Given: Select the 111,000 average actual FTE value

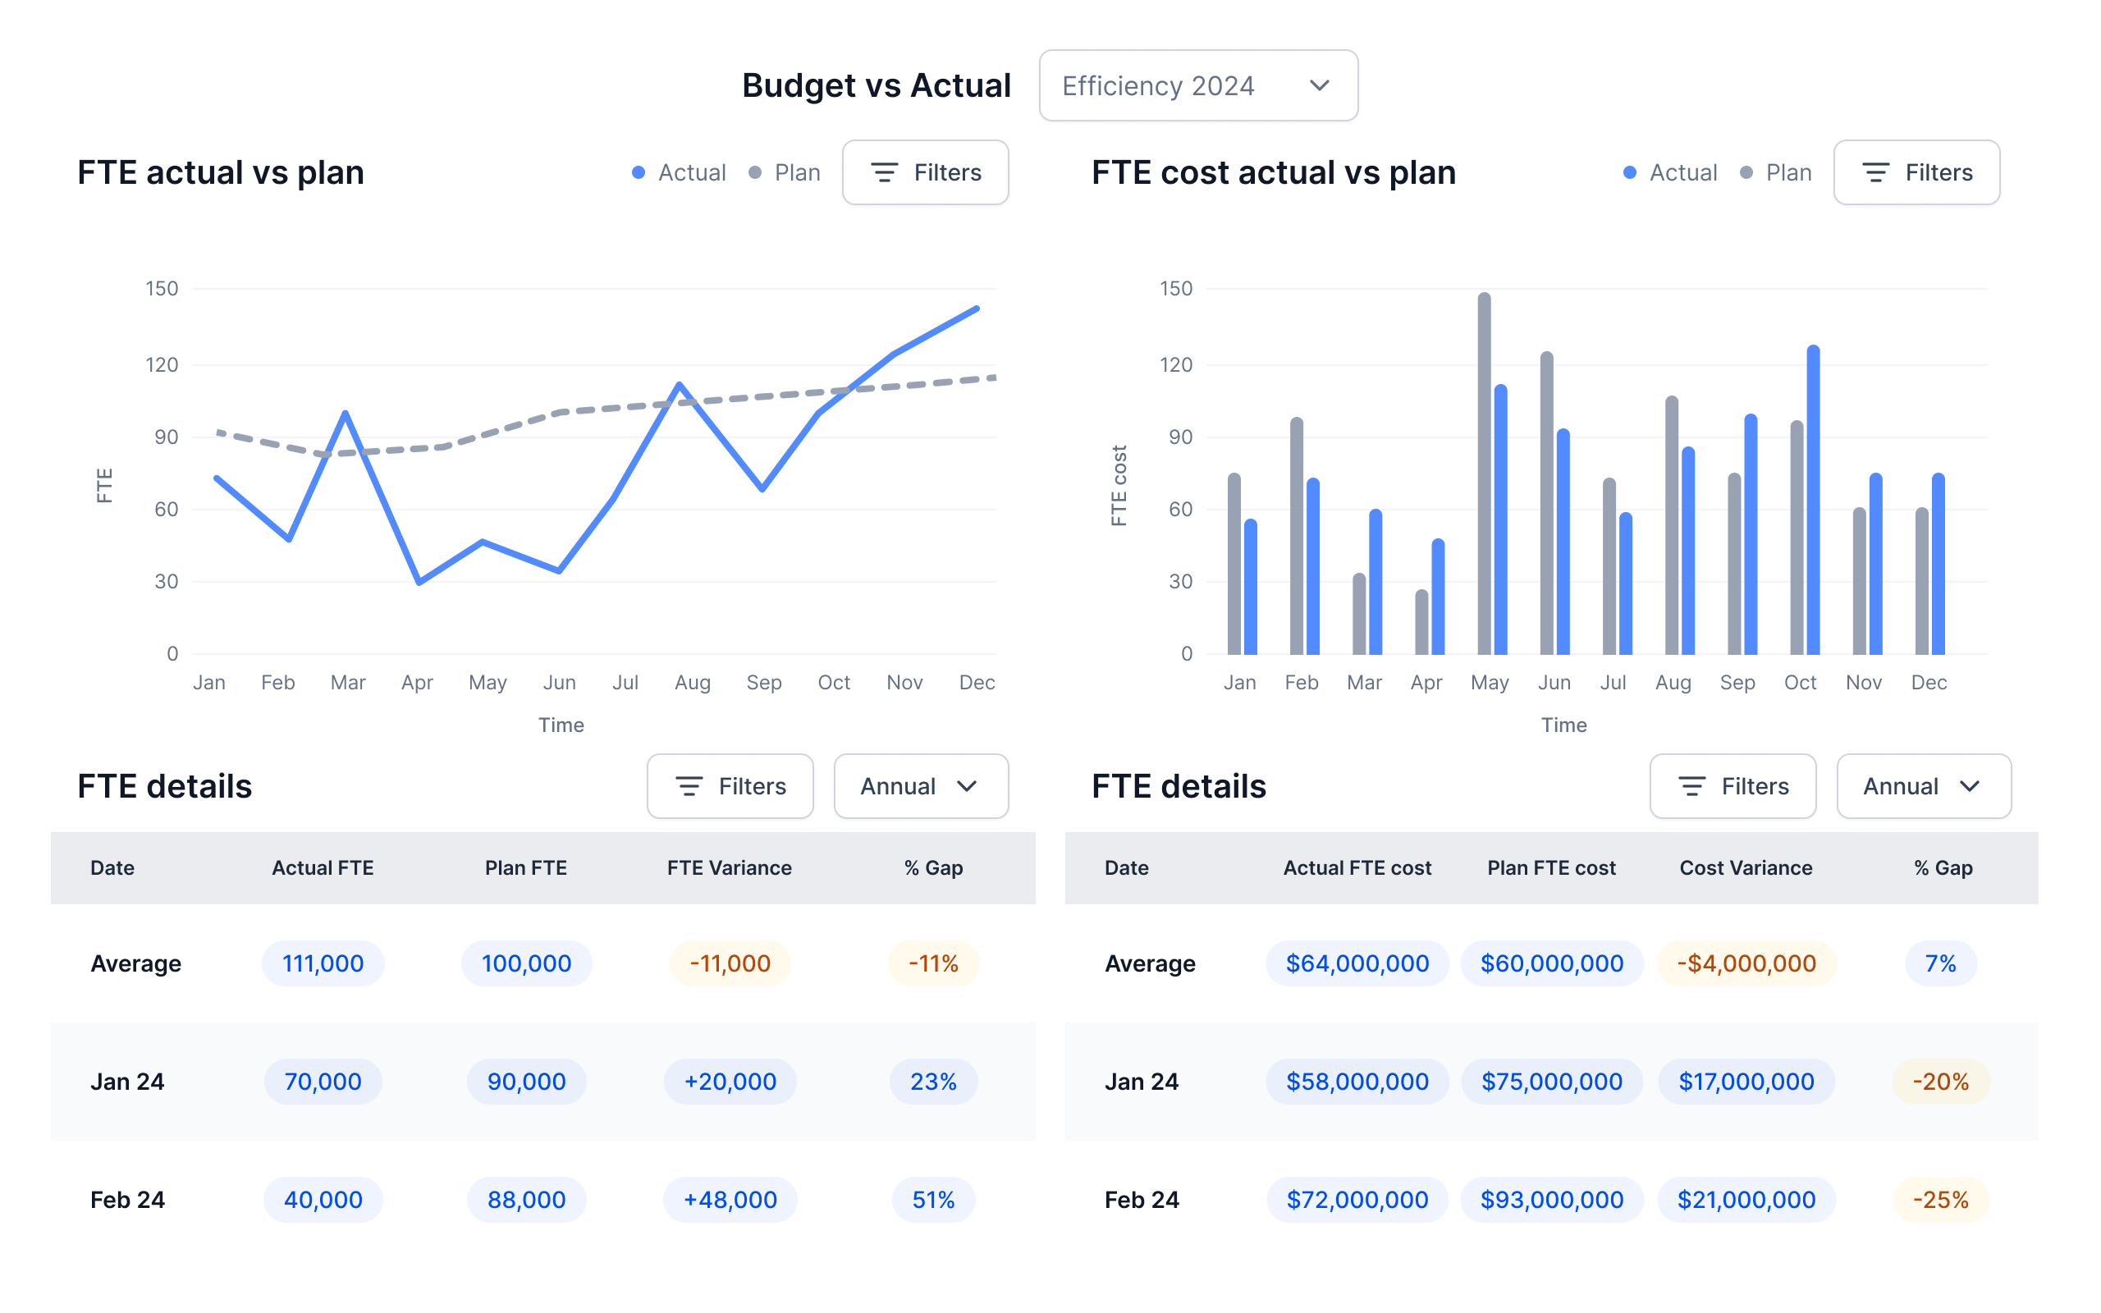Looking at the screenshot, I should click(x=323, y=963).
